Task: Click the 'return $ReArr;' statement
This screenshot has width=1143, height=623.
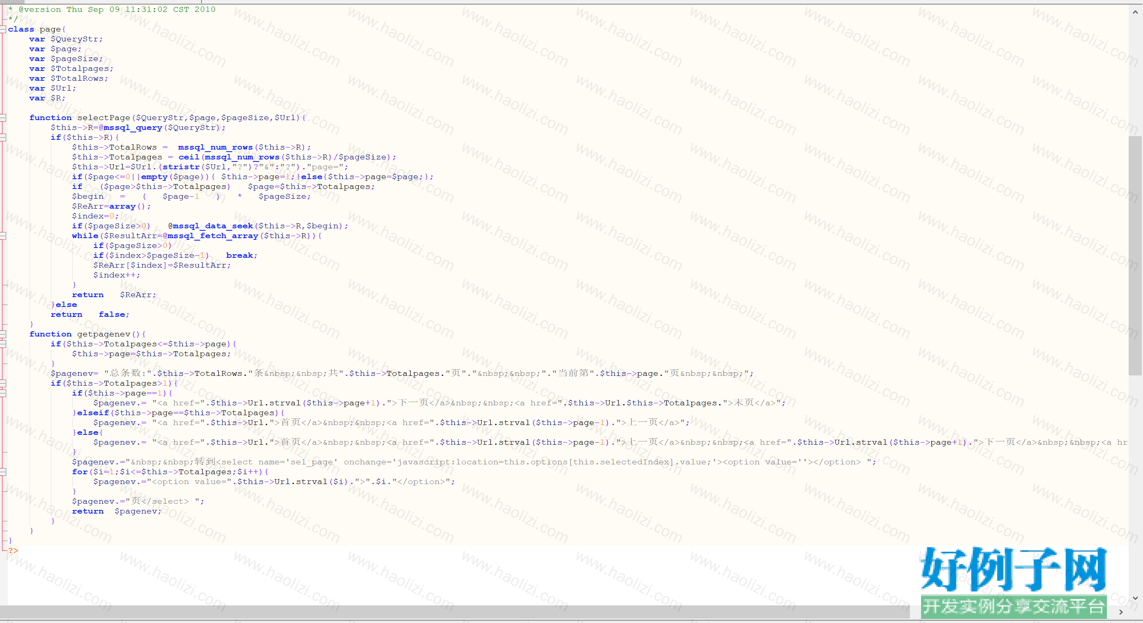Action: tap(114, 295)
